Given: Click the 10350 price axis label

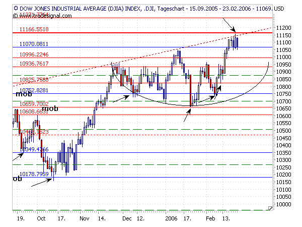Looking at the screenshot, I should pos(283,153).
